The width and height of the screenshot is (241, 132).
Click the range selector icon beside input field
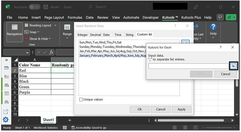click(x=233, y=66)
